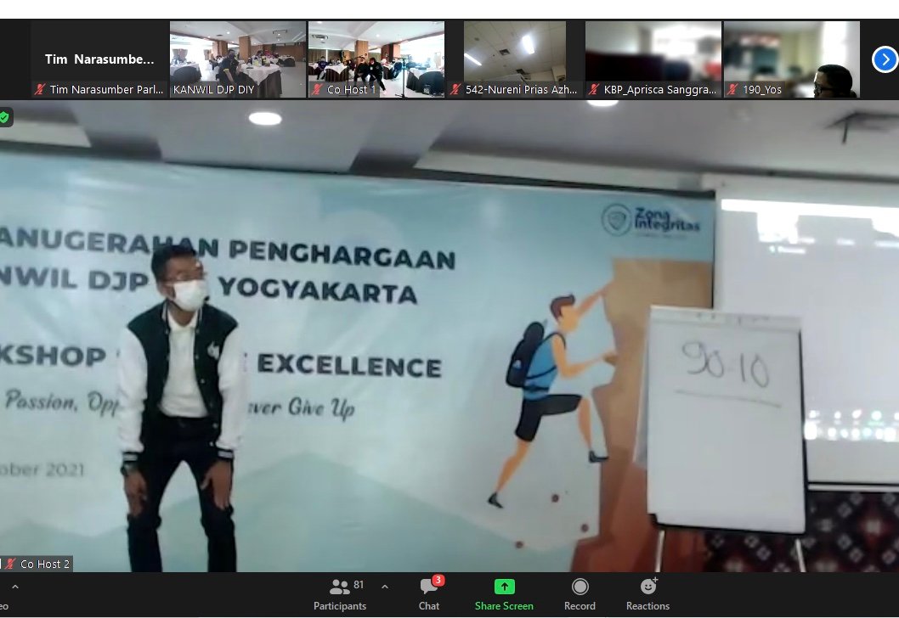
Task: Expand the caret next to Participants
Action: point(385,587)
